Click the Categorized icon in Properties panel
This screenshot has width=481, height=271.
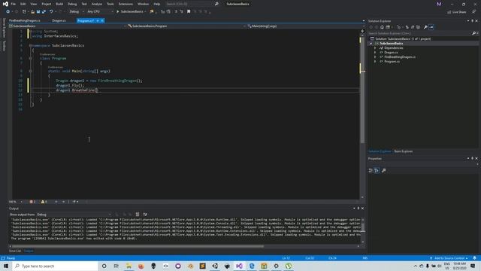371,171
